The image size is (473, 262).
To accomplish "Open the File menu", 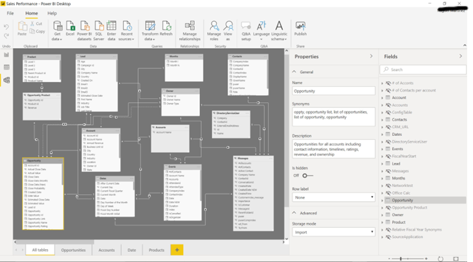I will click(10, 13).
